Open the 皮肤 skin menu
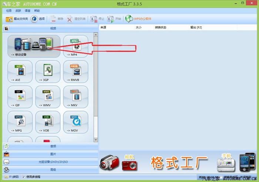259x182 pixels. pos(18,11)
